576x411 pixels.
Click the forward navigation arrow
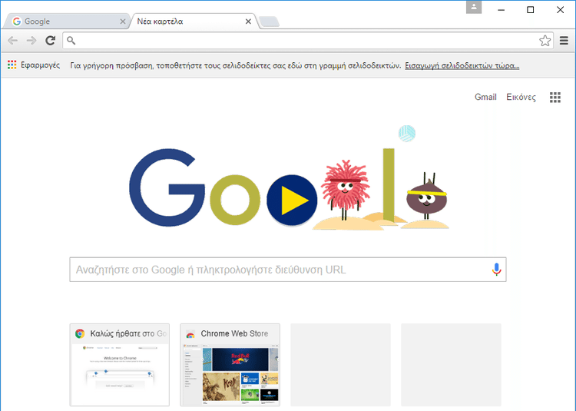tap(31, 41)
